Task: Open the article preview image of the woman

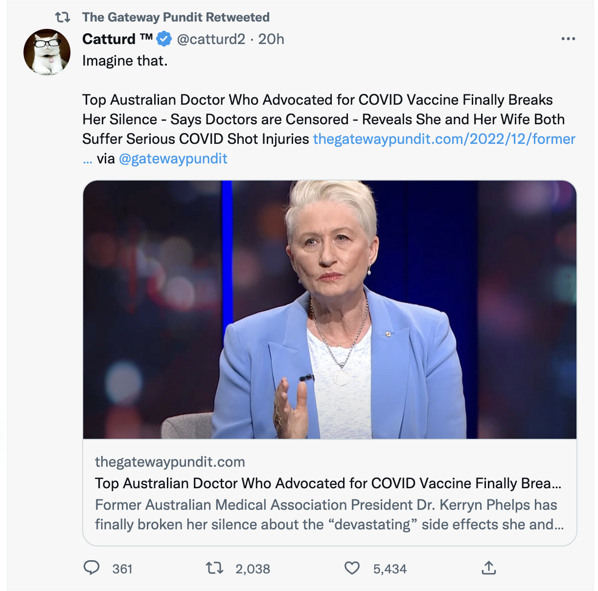Action: click(x=329, y=309)
